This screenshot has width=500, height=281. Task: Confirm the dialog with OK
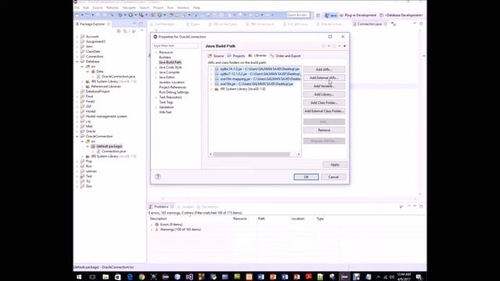point(306,177)
